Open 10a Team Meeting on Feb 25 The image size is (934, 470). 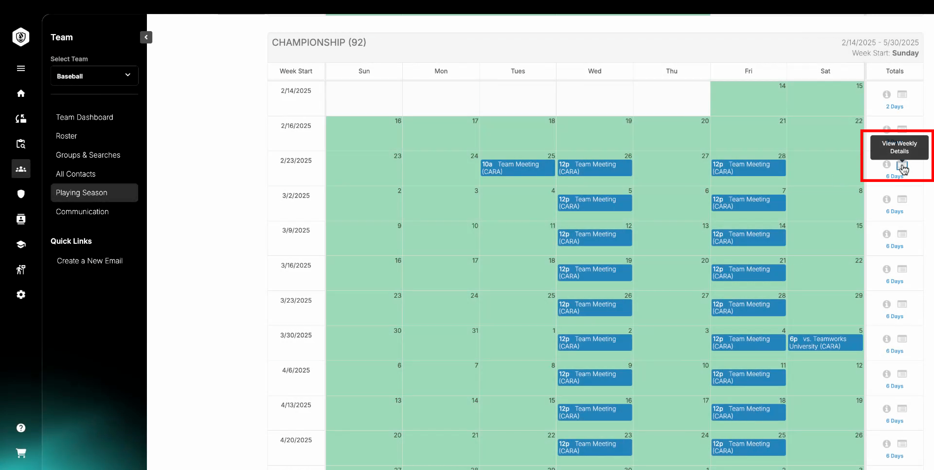click(518, 168)
